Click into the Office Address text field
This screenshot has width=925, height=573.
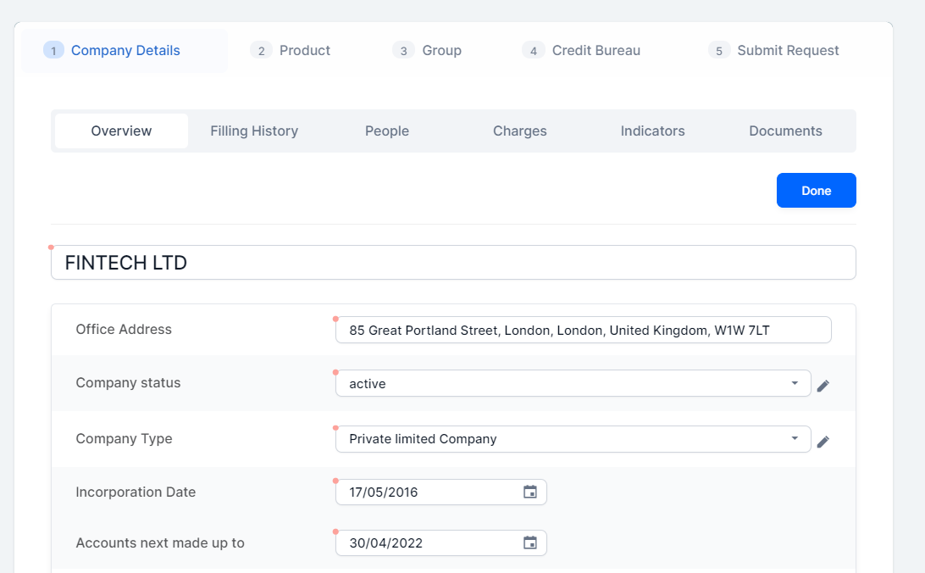pyautogui.click(x=583, y=330)
